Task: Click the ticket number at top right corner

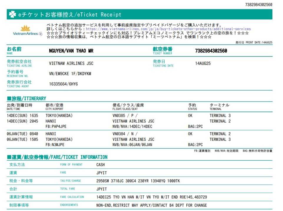Action: 259,5
